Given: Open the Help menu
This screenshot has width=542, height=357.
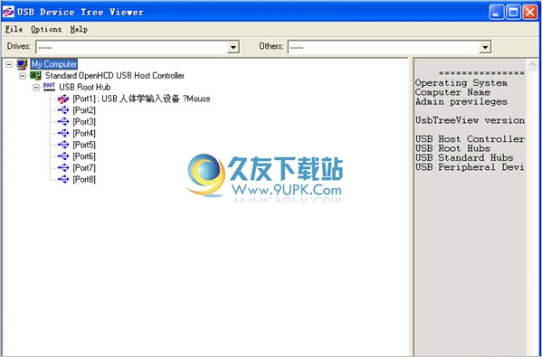Looking at the screenshot, I should point(79,29).
